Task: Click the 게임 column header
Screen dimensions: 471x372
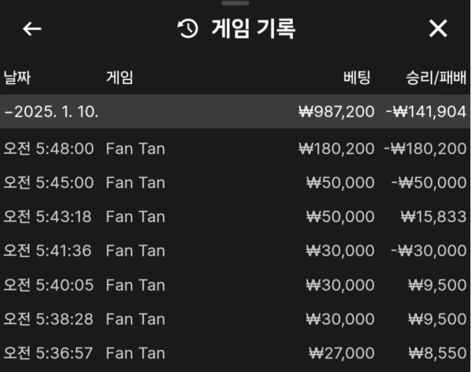Action: click(119, 78)
